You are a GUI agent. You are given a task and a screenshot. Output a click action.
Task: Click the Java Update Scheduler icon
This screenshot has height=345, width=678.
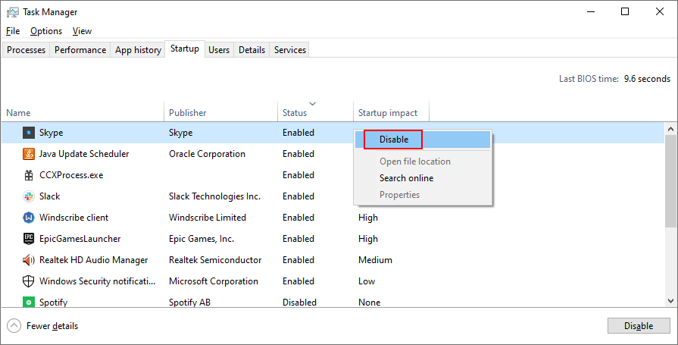point(28,154)
